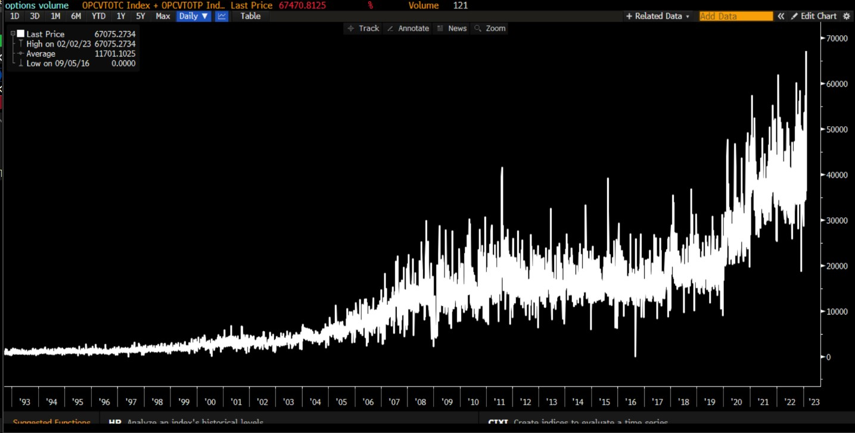This screenshot has width=855, height=433.
Task: Select the YTD time range
Action: [98, 16]
